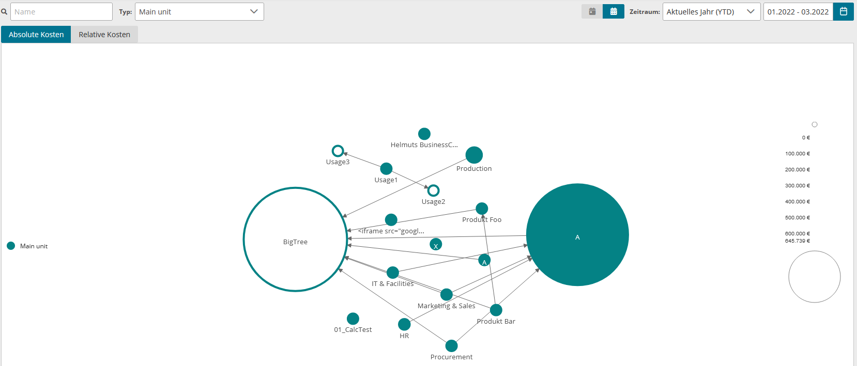The image size is (857, 366).
Task: Open the Zeitraum Aktuelles Jahr dropdown
Action: pos(711,11)
